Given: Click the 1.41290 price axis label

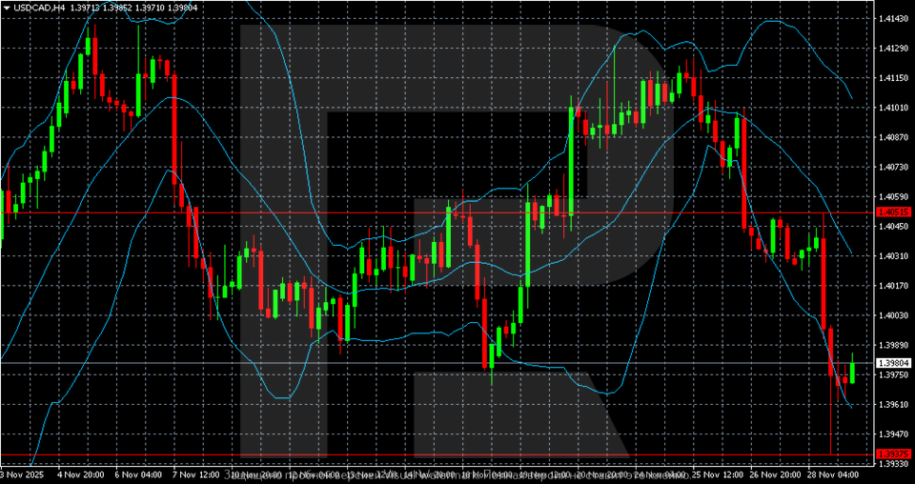Looking at the screenshot, I should point(894,48).
